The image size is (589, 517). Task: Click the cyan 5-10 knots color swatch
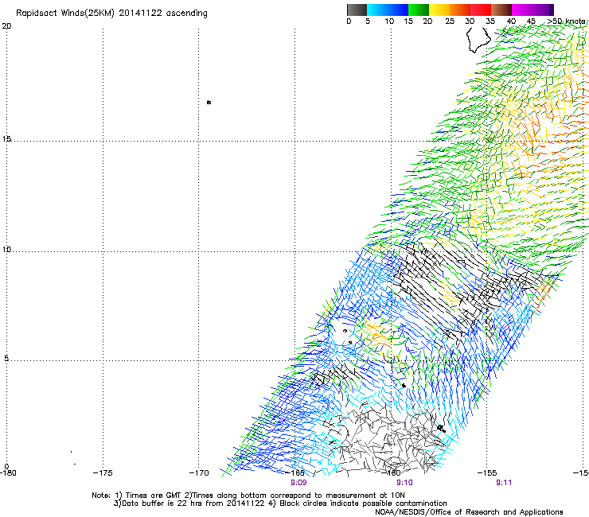pyautogui.click(x=377, y=10)
